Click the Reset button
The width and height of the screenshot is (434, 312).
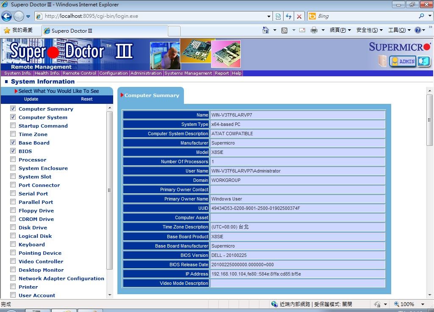(86, 99)
